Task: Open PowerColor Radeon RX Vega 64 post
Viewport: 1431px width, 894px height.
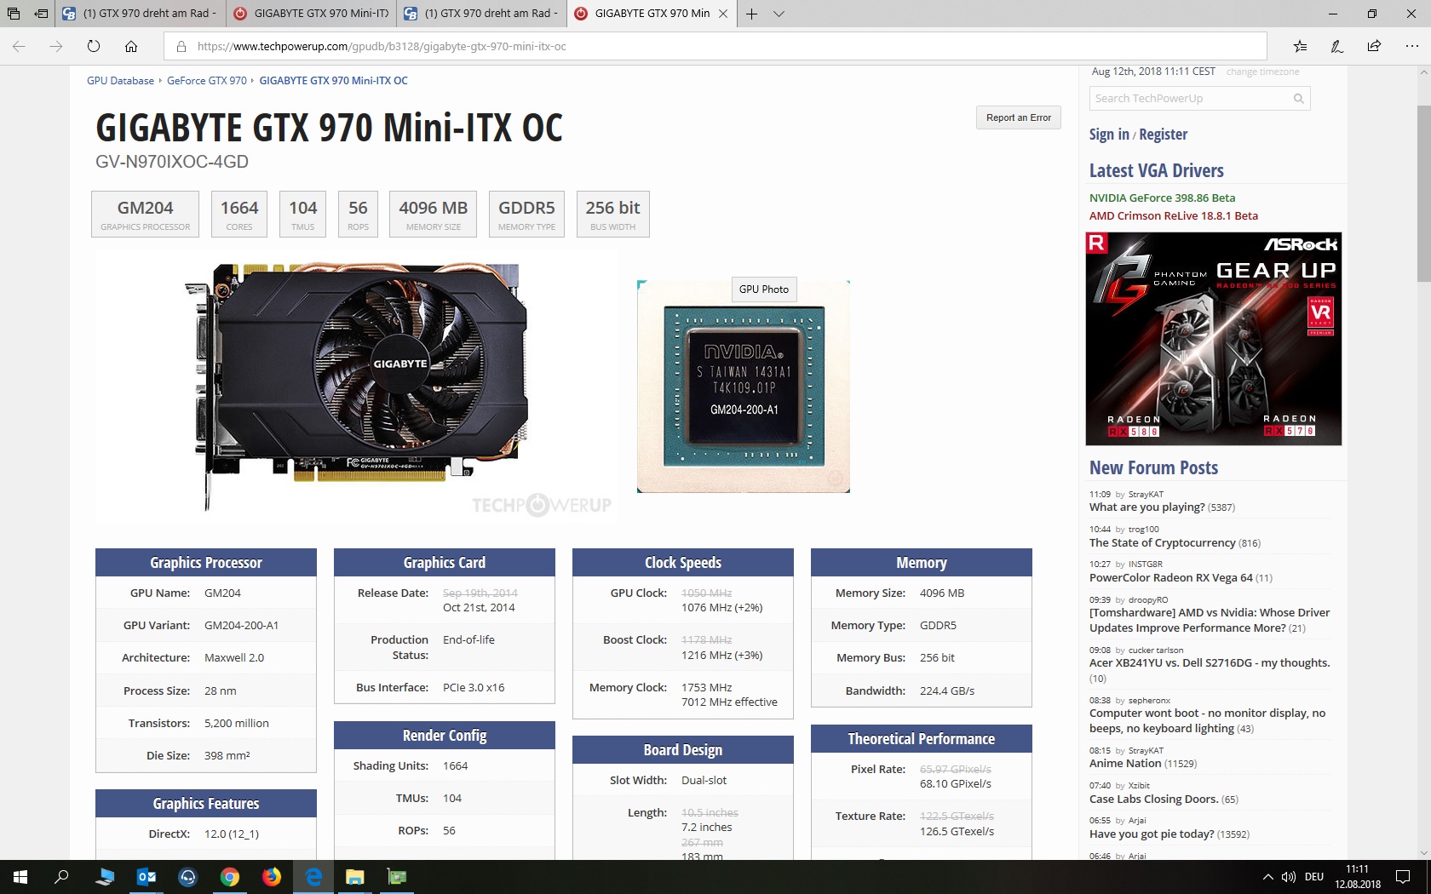Action: coord(1170,578)
